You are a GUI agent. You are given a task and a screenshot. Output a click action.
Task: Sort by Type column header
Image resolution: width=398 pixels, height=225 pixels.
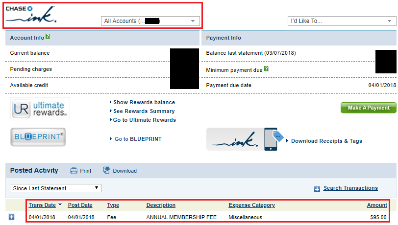click(113, 205)
